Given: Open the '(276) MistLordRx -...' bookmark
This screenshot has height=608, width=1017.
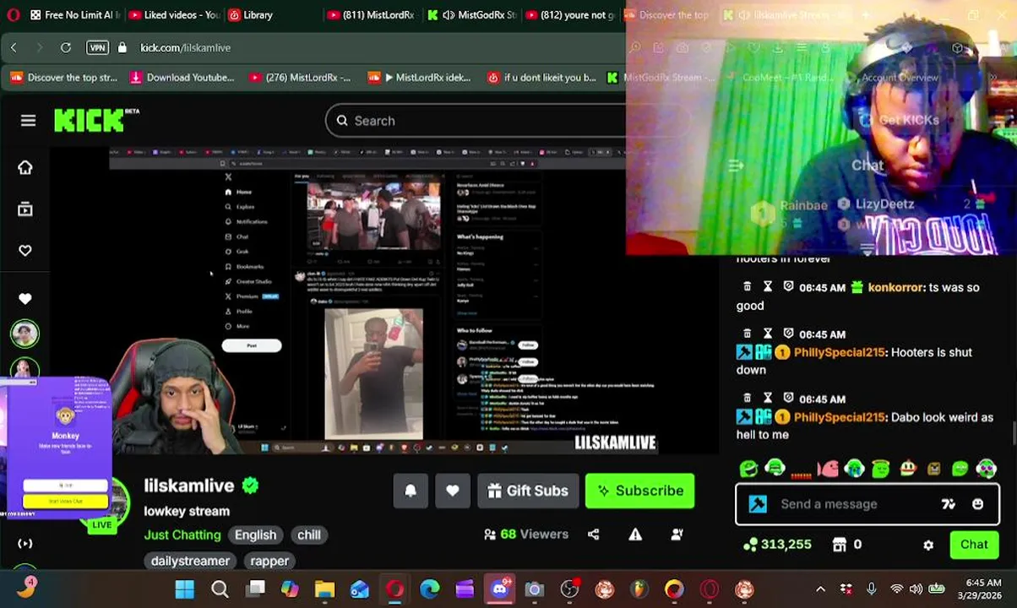Looking at the screenshot, I should 300,78.
